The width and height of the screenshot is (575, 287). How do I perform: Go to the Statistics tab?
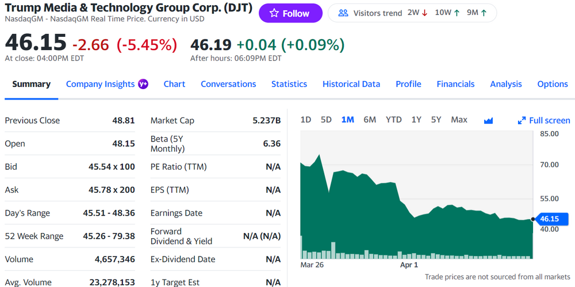289,84
